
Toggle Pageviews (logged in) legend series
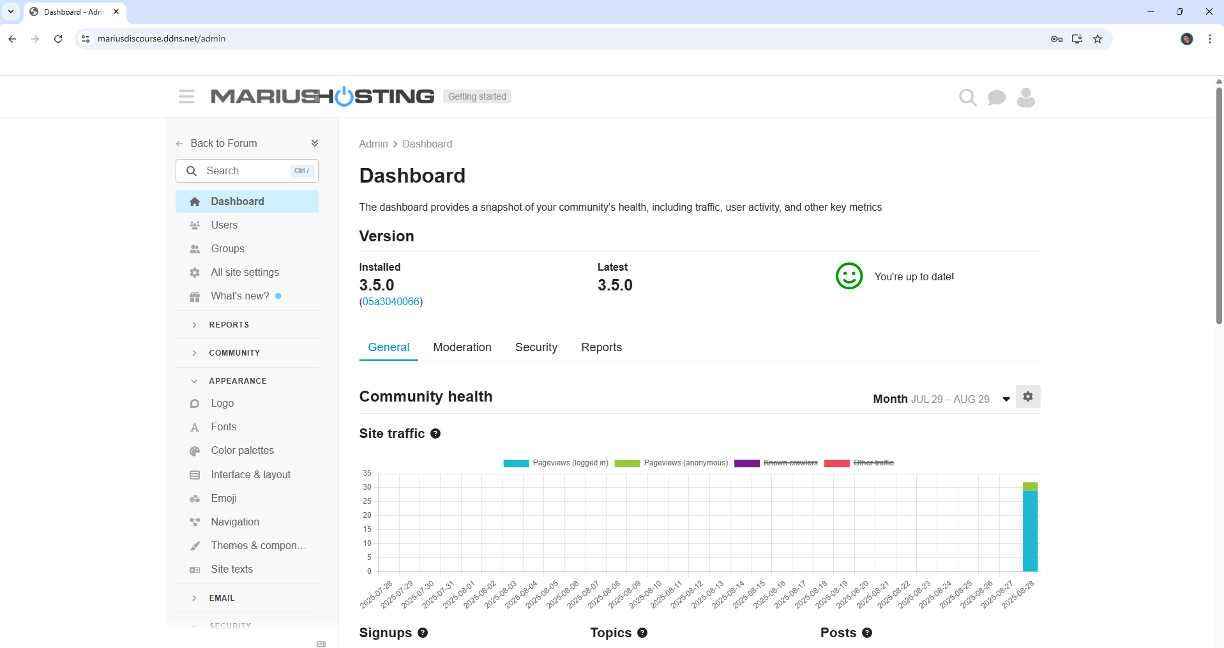(555, 463)
